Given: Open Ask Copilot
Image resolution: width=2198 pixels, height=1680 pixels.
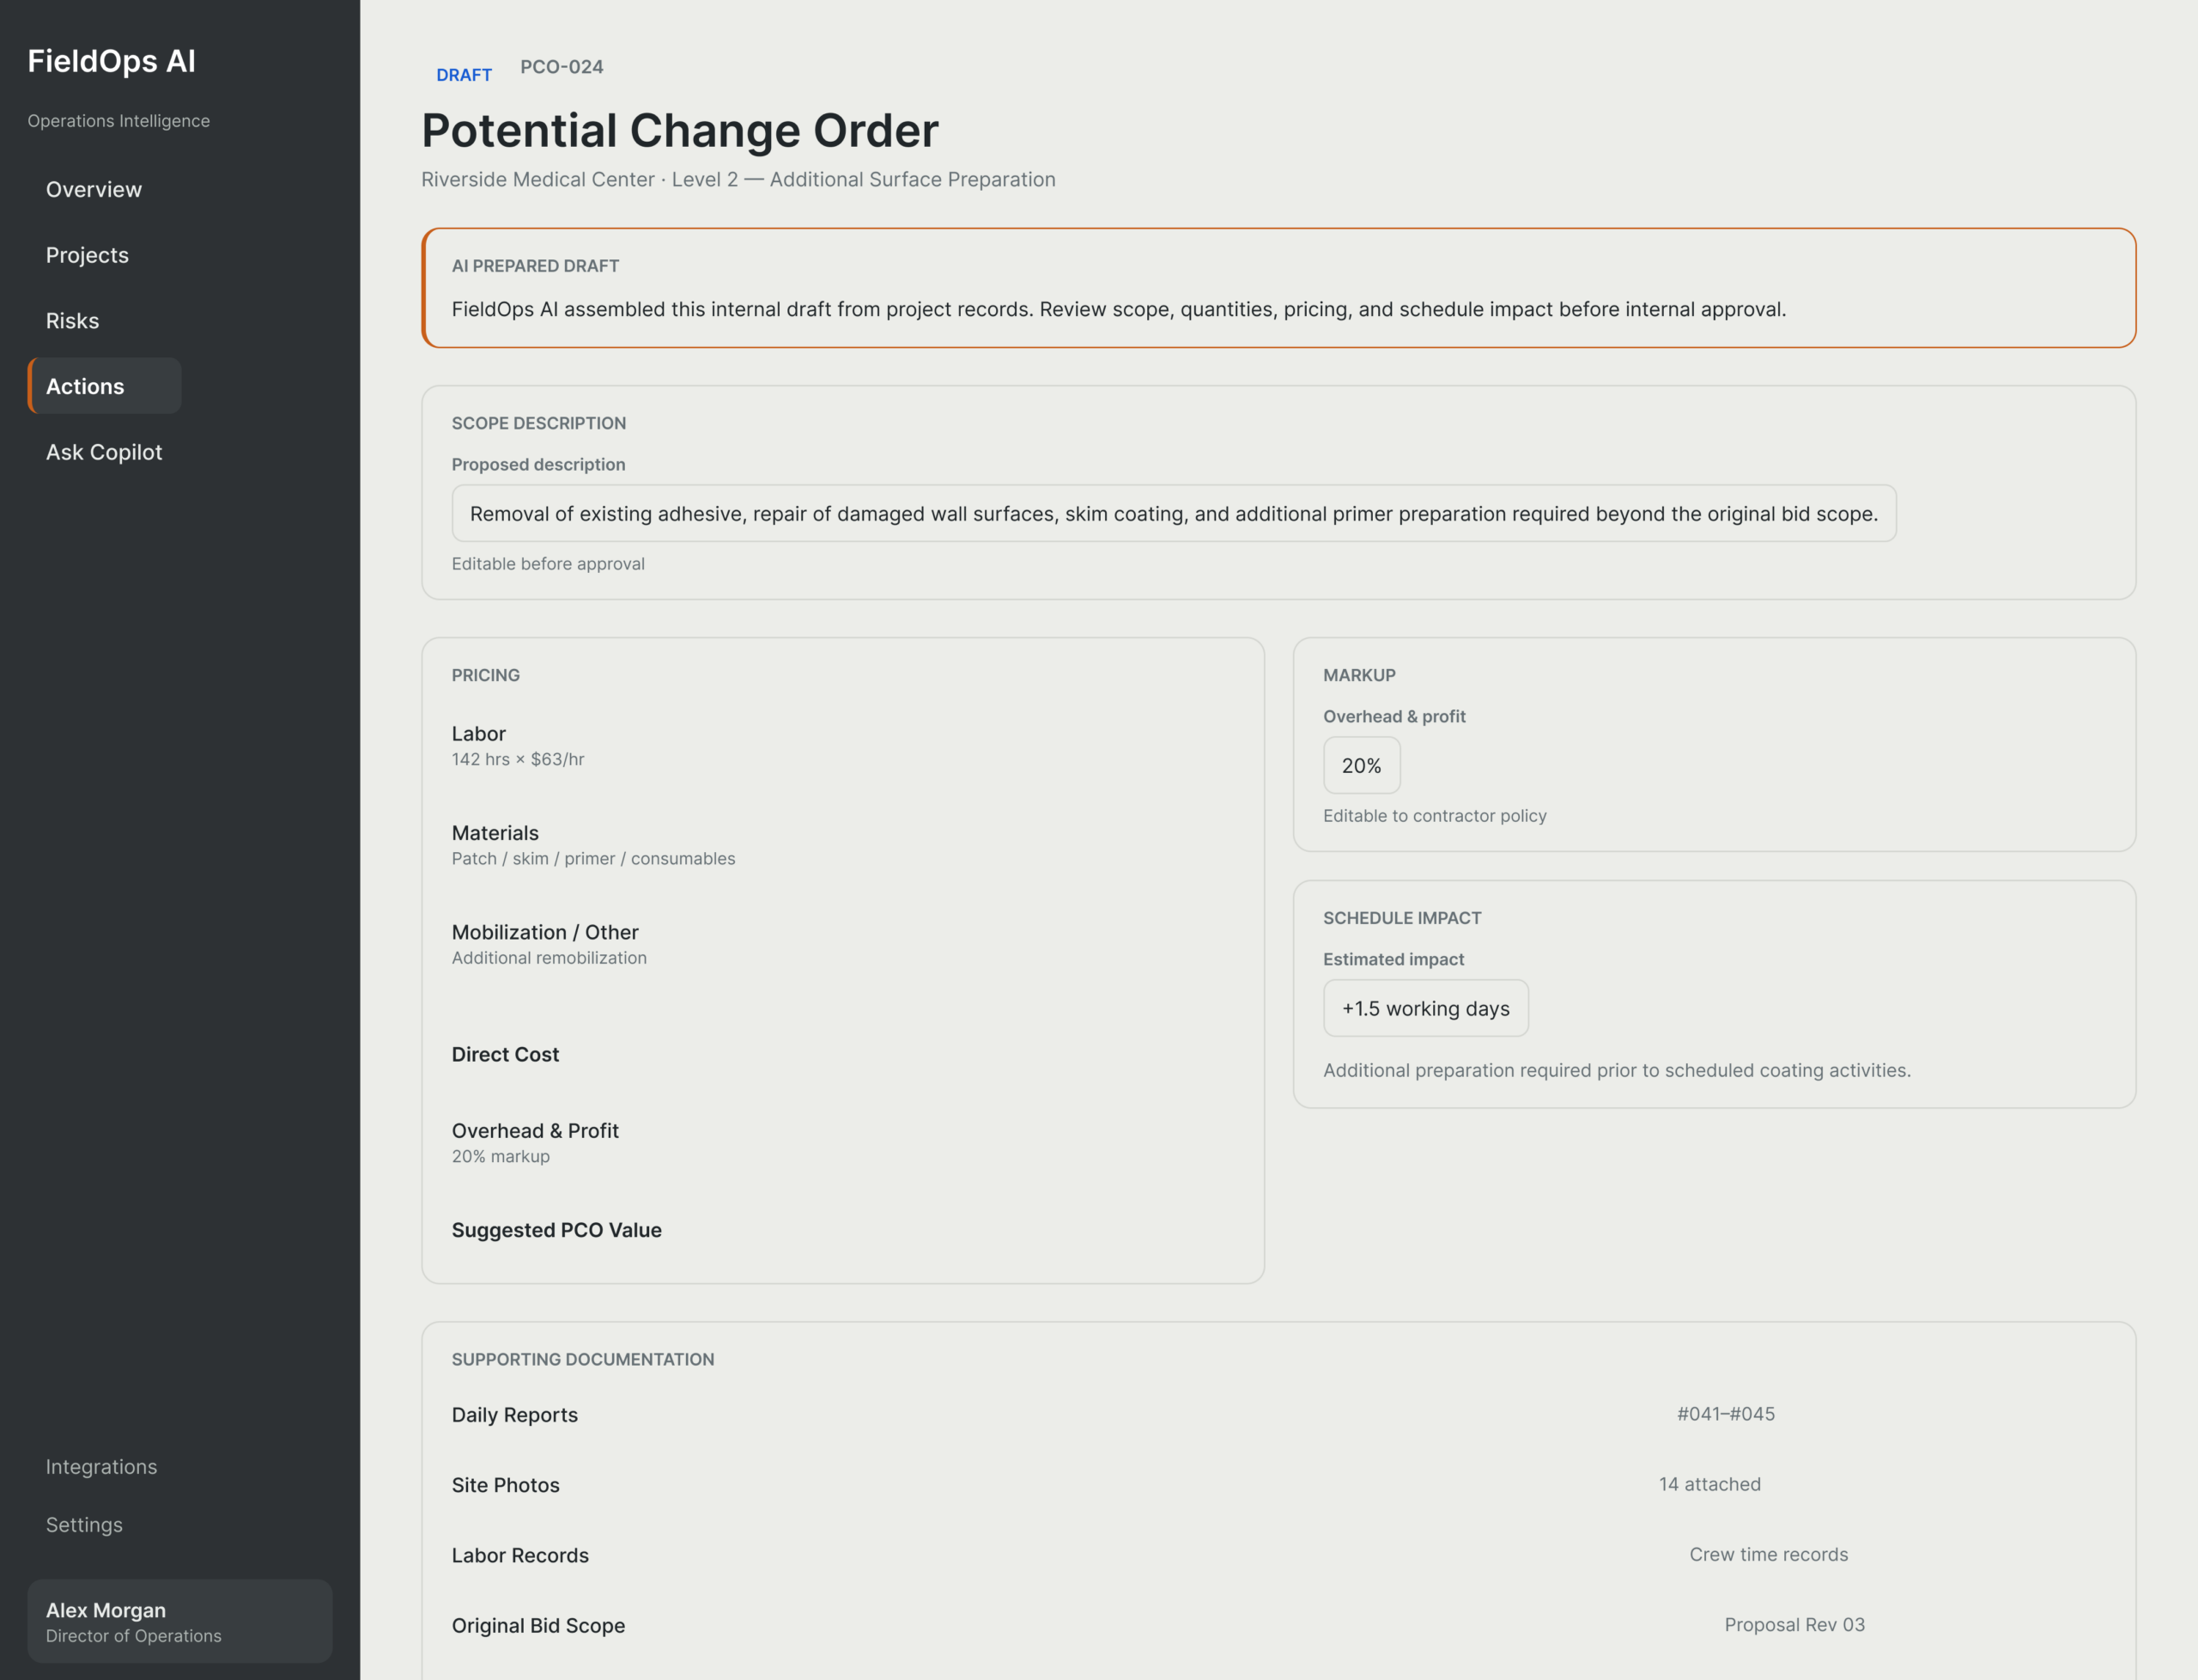Looking at the screenshot, I should (104, 452).
